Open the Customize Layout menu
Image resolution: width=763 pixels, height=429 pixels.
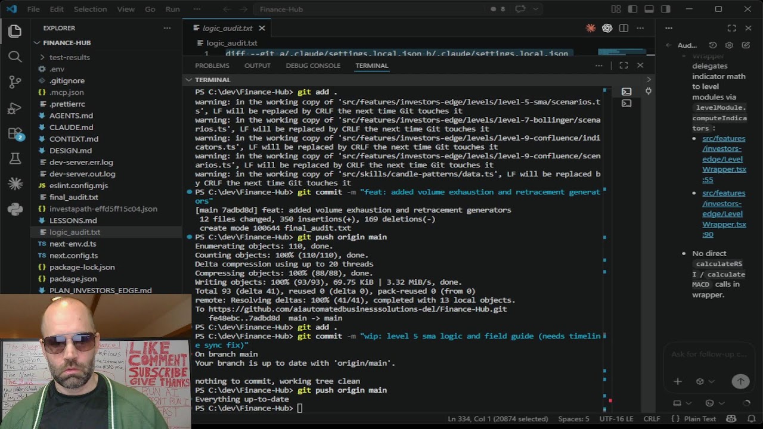(616, 9)
